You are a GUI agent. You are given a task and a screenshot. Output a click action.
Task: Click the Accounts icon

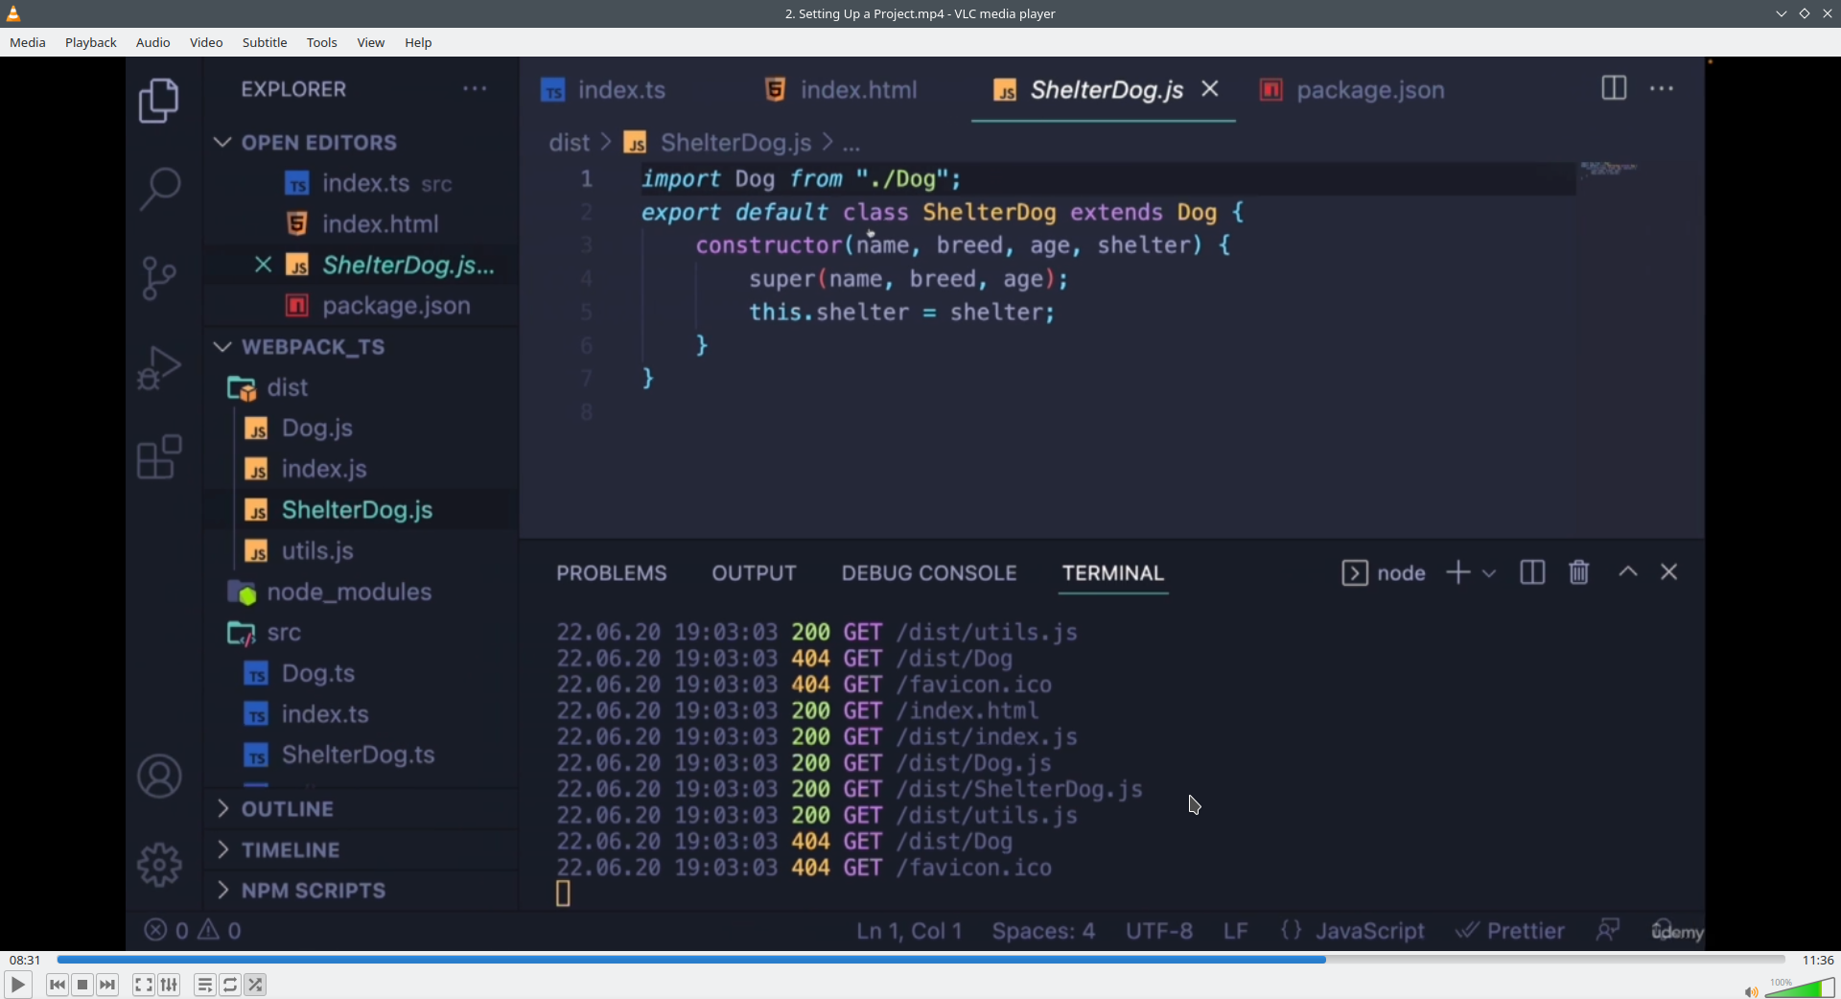pyautogui.click(x=159, y=777)
